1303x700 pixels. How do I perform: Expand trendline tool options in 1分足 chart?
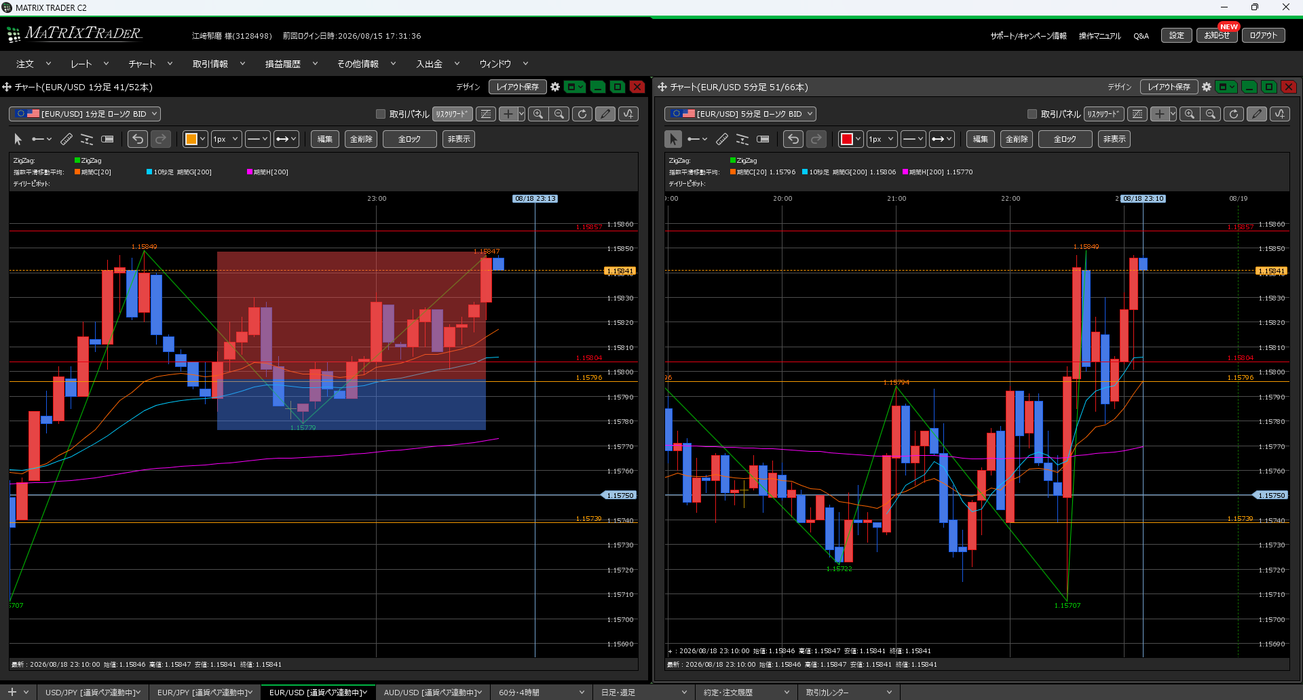pos(49,139)
